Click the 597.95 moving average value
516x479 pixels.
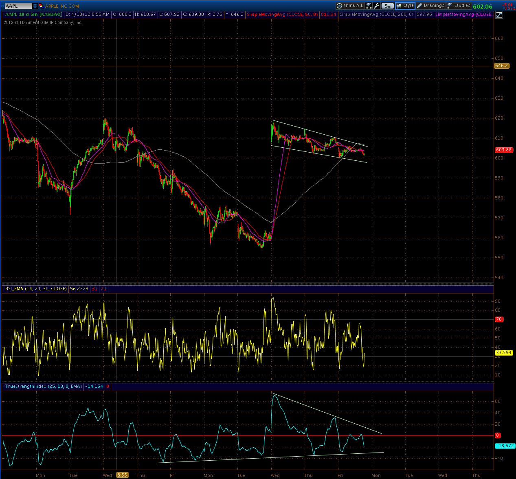424,14
